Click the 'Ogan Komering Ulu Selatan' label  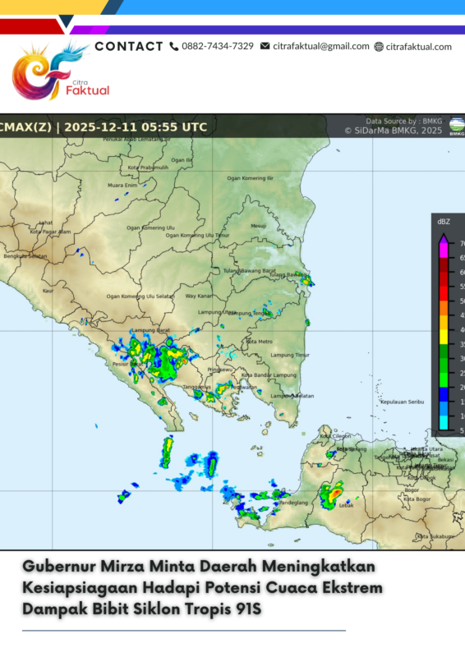pyautogui.click(x=140, y=296)
